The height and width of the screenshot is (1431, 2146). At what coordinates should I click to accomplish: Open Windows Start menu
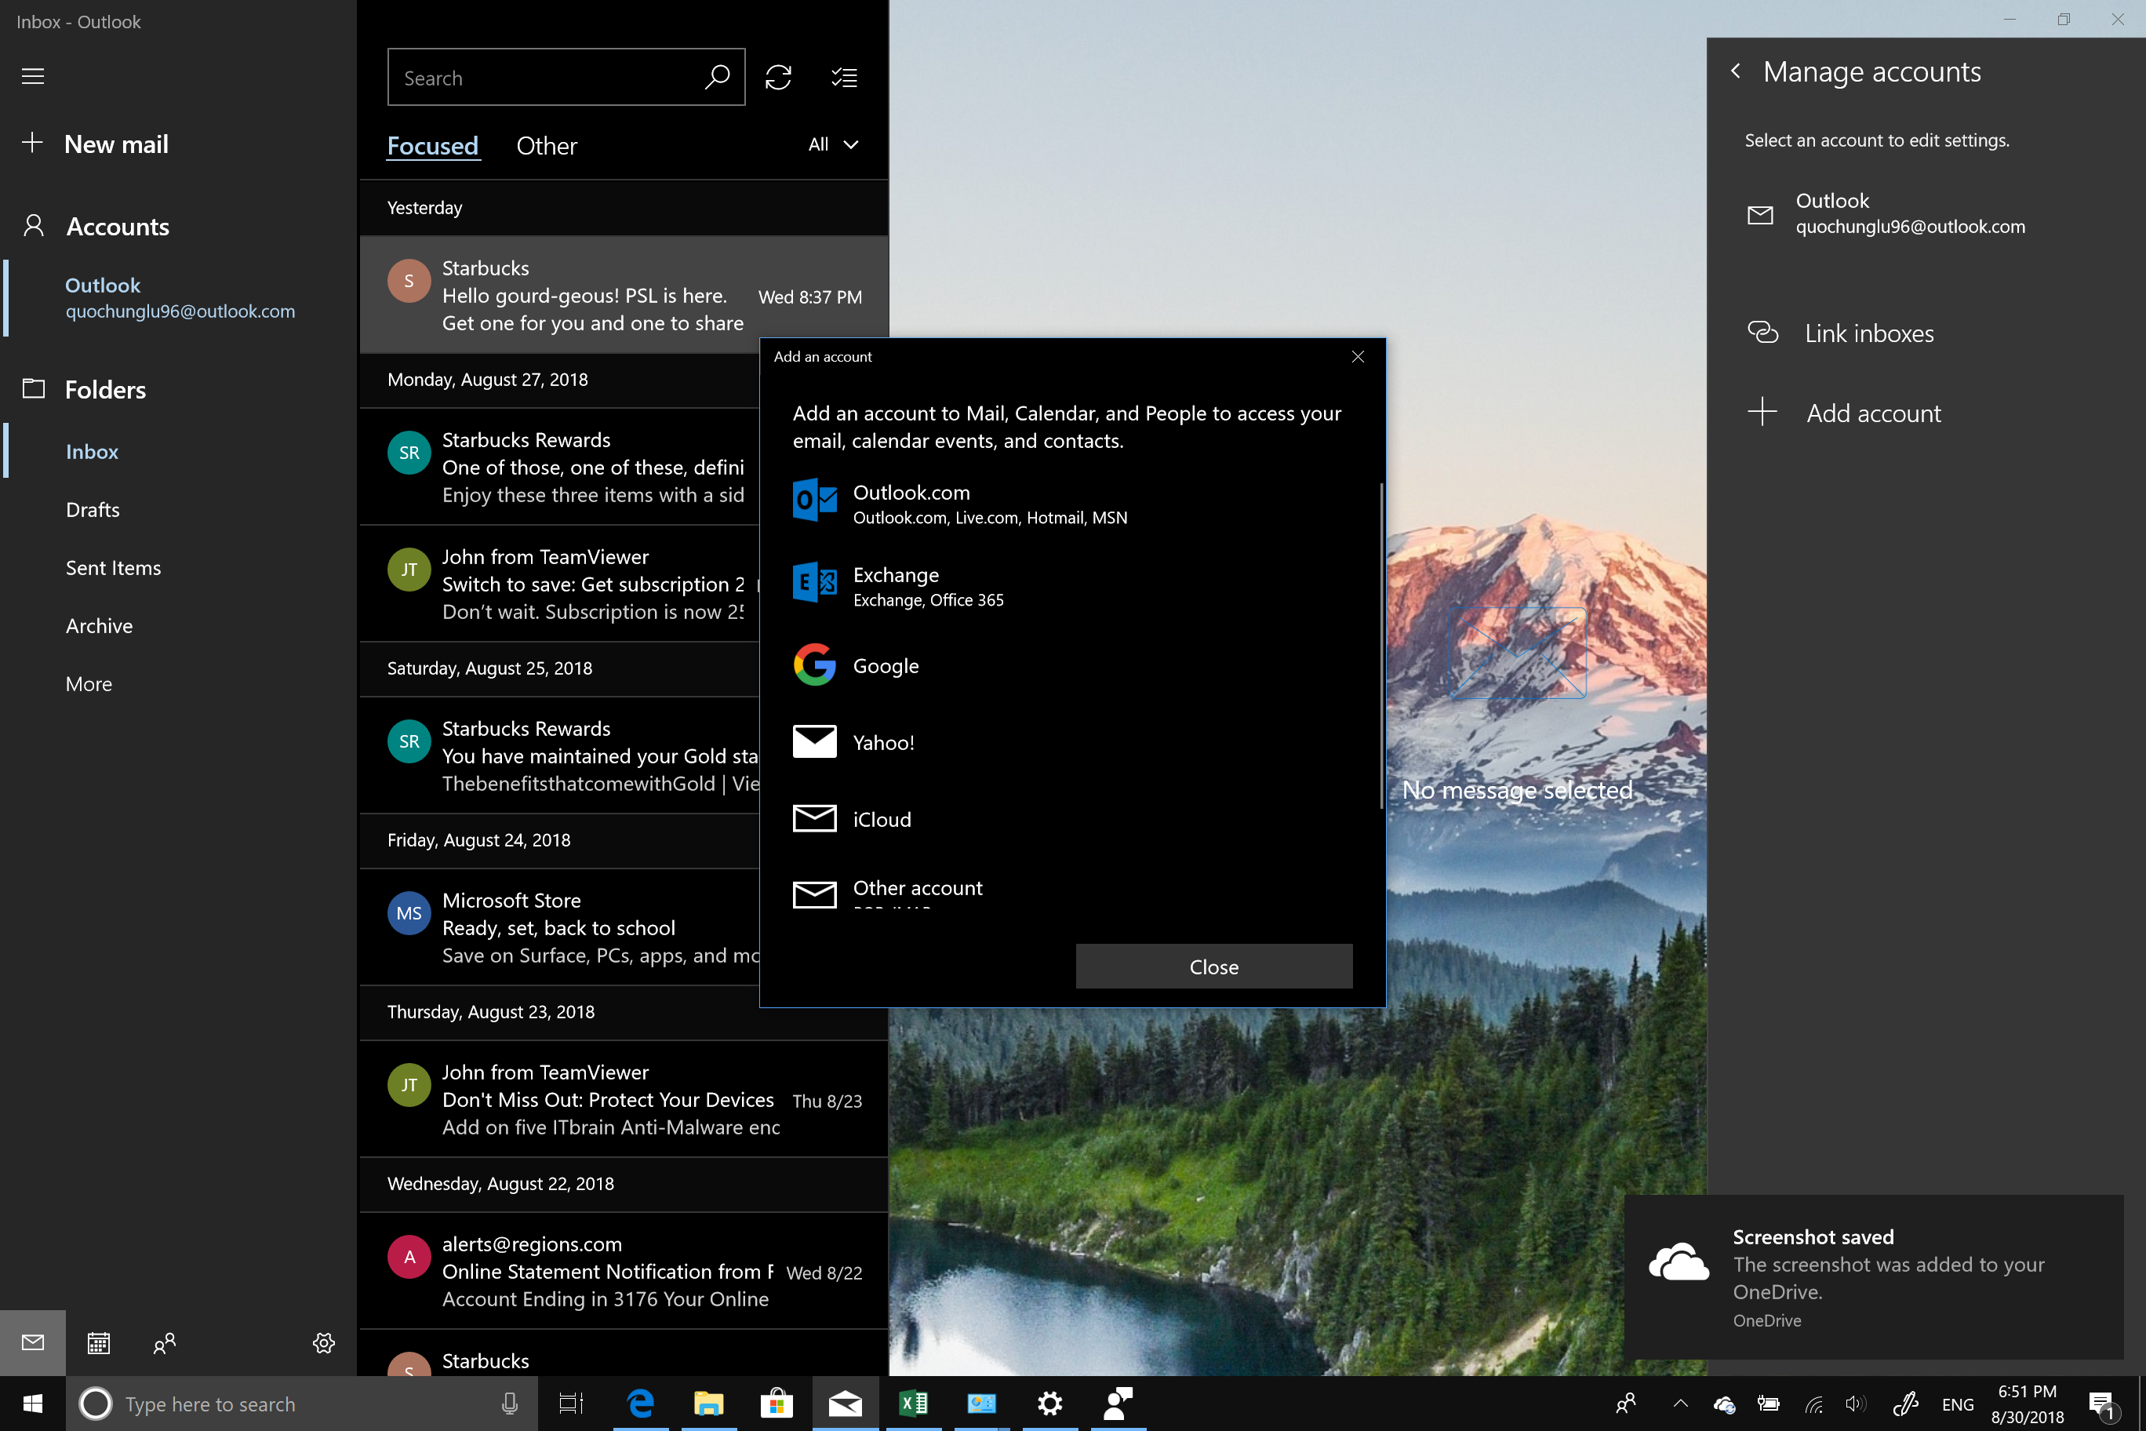point(33,1404)
